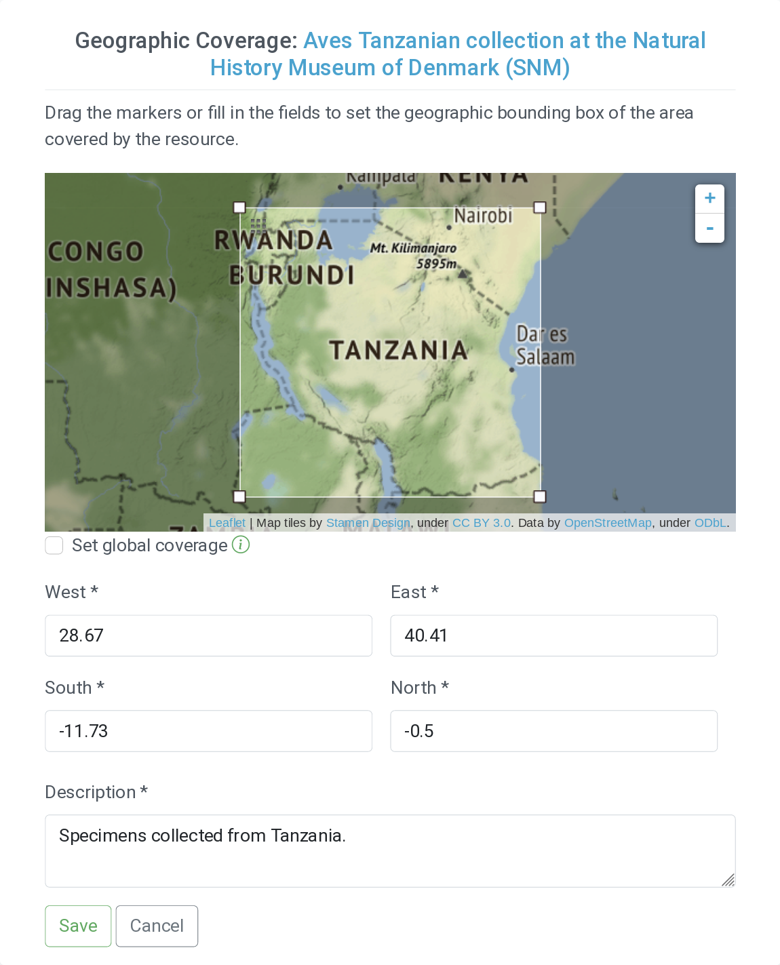This screenshot has width=780, height=965.
Task: Open the Leaflet attribution link
Action: 227,523
